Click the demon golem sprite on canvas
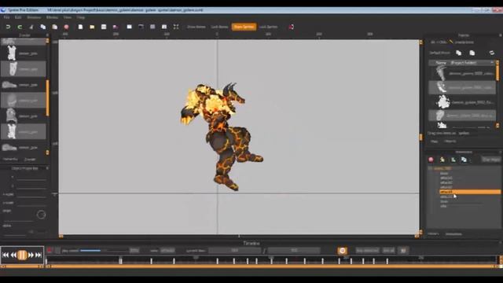The height and width of the screenshot is (283, 503). 222,136
